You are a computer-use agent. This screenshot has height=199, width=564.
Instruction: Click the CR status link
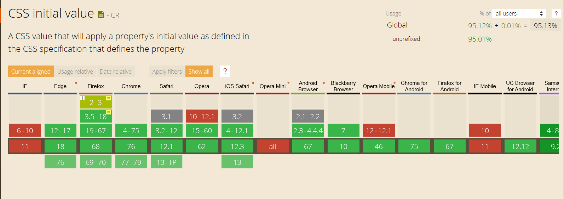[115, 15]
